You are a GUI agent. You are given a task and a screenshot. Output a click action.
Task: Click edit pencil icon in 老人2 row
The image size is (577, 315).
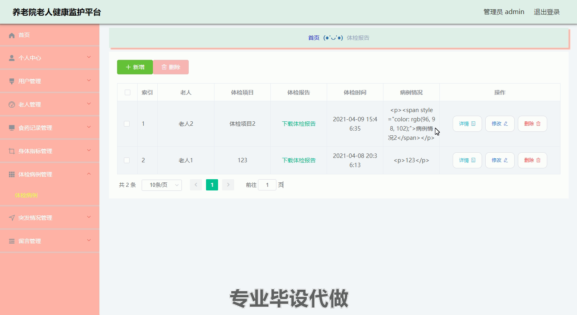pos(506,124)
